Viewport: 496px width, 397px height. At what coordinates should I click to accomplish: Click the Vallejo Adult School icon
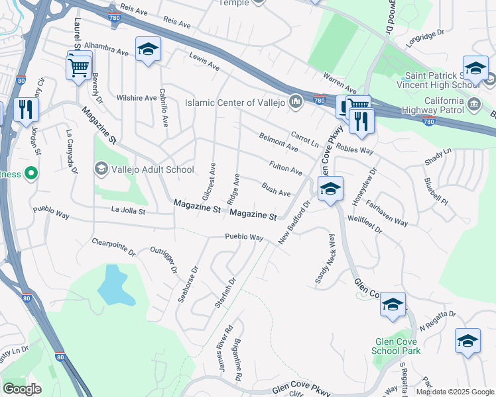[101, 169]
